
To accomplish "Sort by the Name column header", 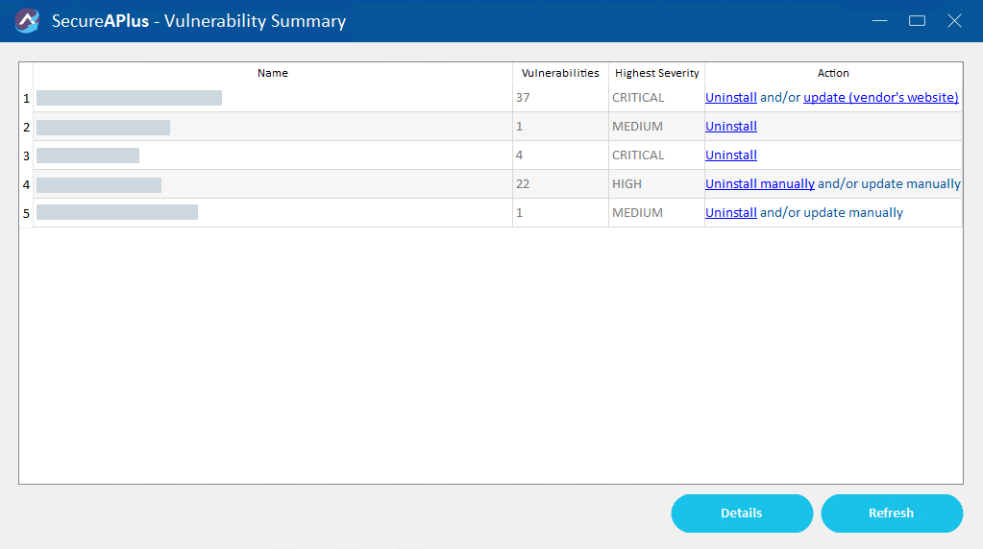I will click(x=273, y=73).
